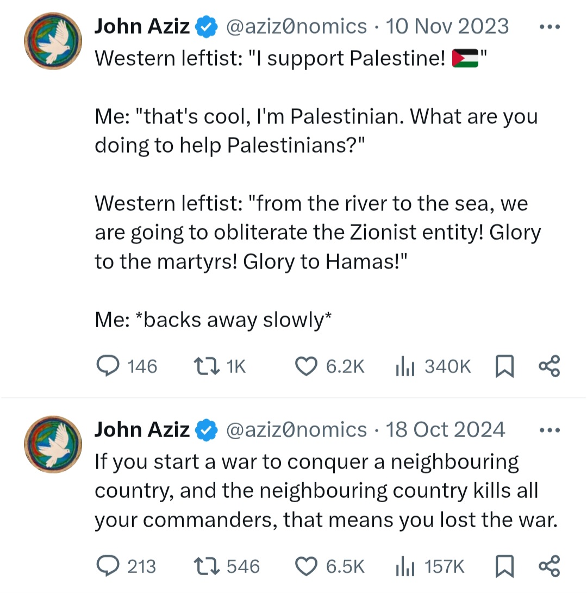Image resolution: width=587 pixels, height=593 pixels.
Task: Open John Aziz profile name in first tweet
Action: coord(142,27)
